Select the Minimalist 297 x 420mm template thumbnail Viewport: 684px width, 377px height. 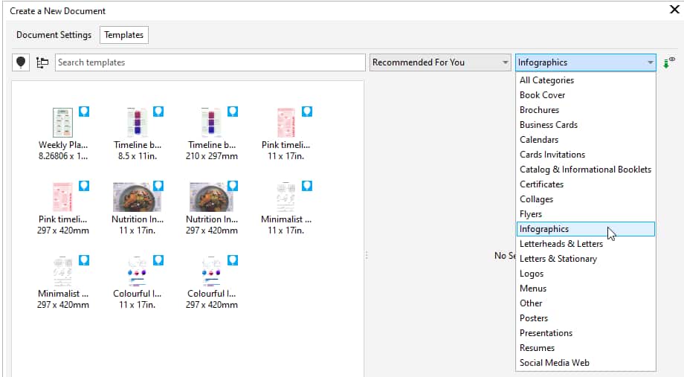(x=63, y=271)
